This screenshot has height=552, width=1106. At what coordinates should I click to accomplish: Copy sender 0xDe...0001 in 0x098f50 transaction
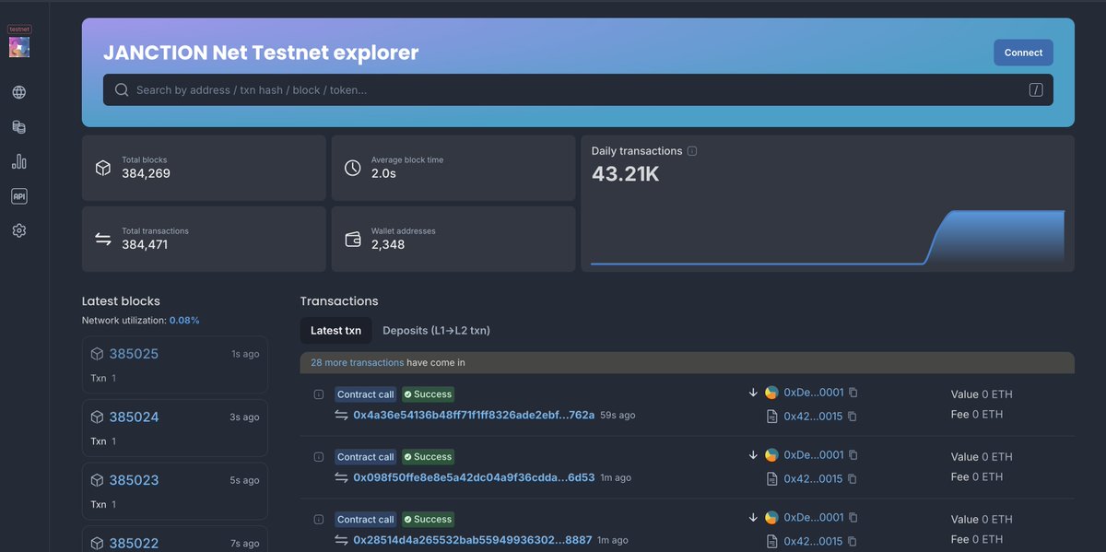pos(853,455)
